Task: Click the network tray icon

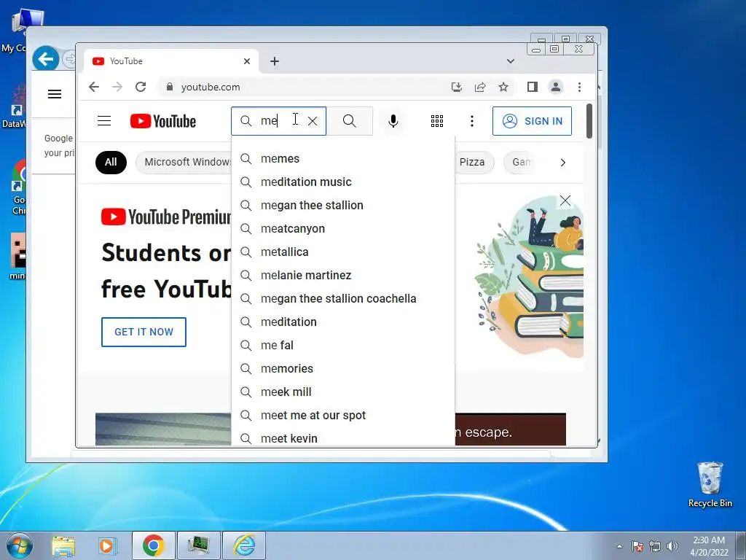Action: pyautogui.click(x=655, y=545)
